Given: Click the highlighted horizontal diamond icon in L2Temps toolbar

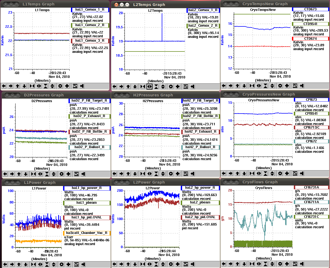Looking at the screenshot, I should 150,87.
